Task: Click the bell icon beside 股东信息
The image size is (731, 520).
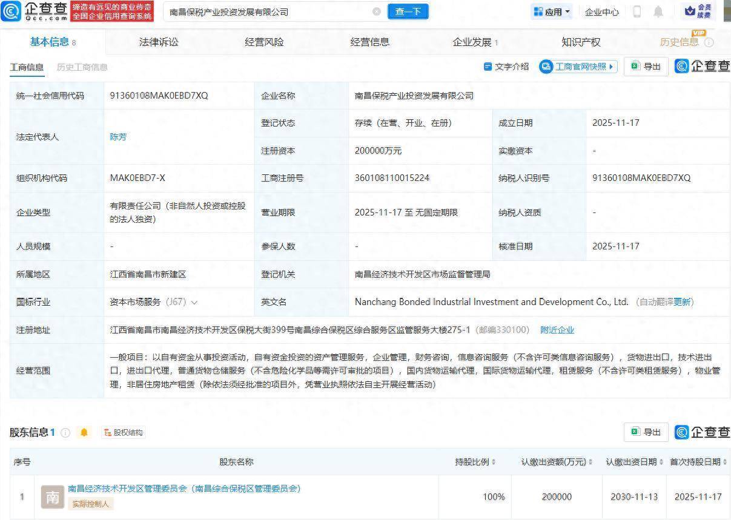Action: 84,432
